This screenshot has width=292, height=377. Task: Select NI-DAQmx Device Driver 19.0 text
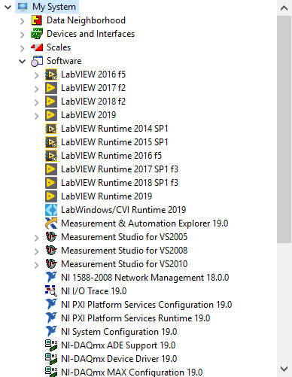tap(119, 359)
